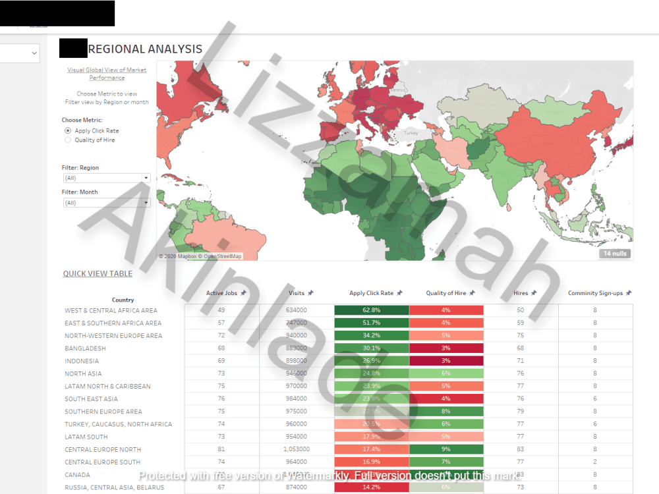This screenshot has height=494, width=659.
Task: Click the sort pin icon beside Visits
Action: [310, 293]
